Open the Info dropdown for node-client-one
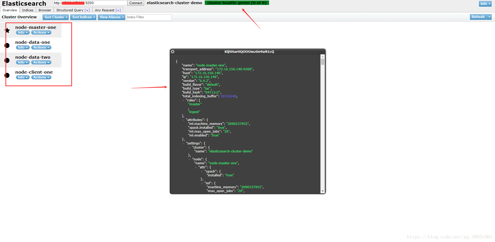Viewport: 495px width, 242px height. coord(23,77)
